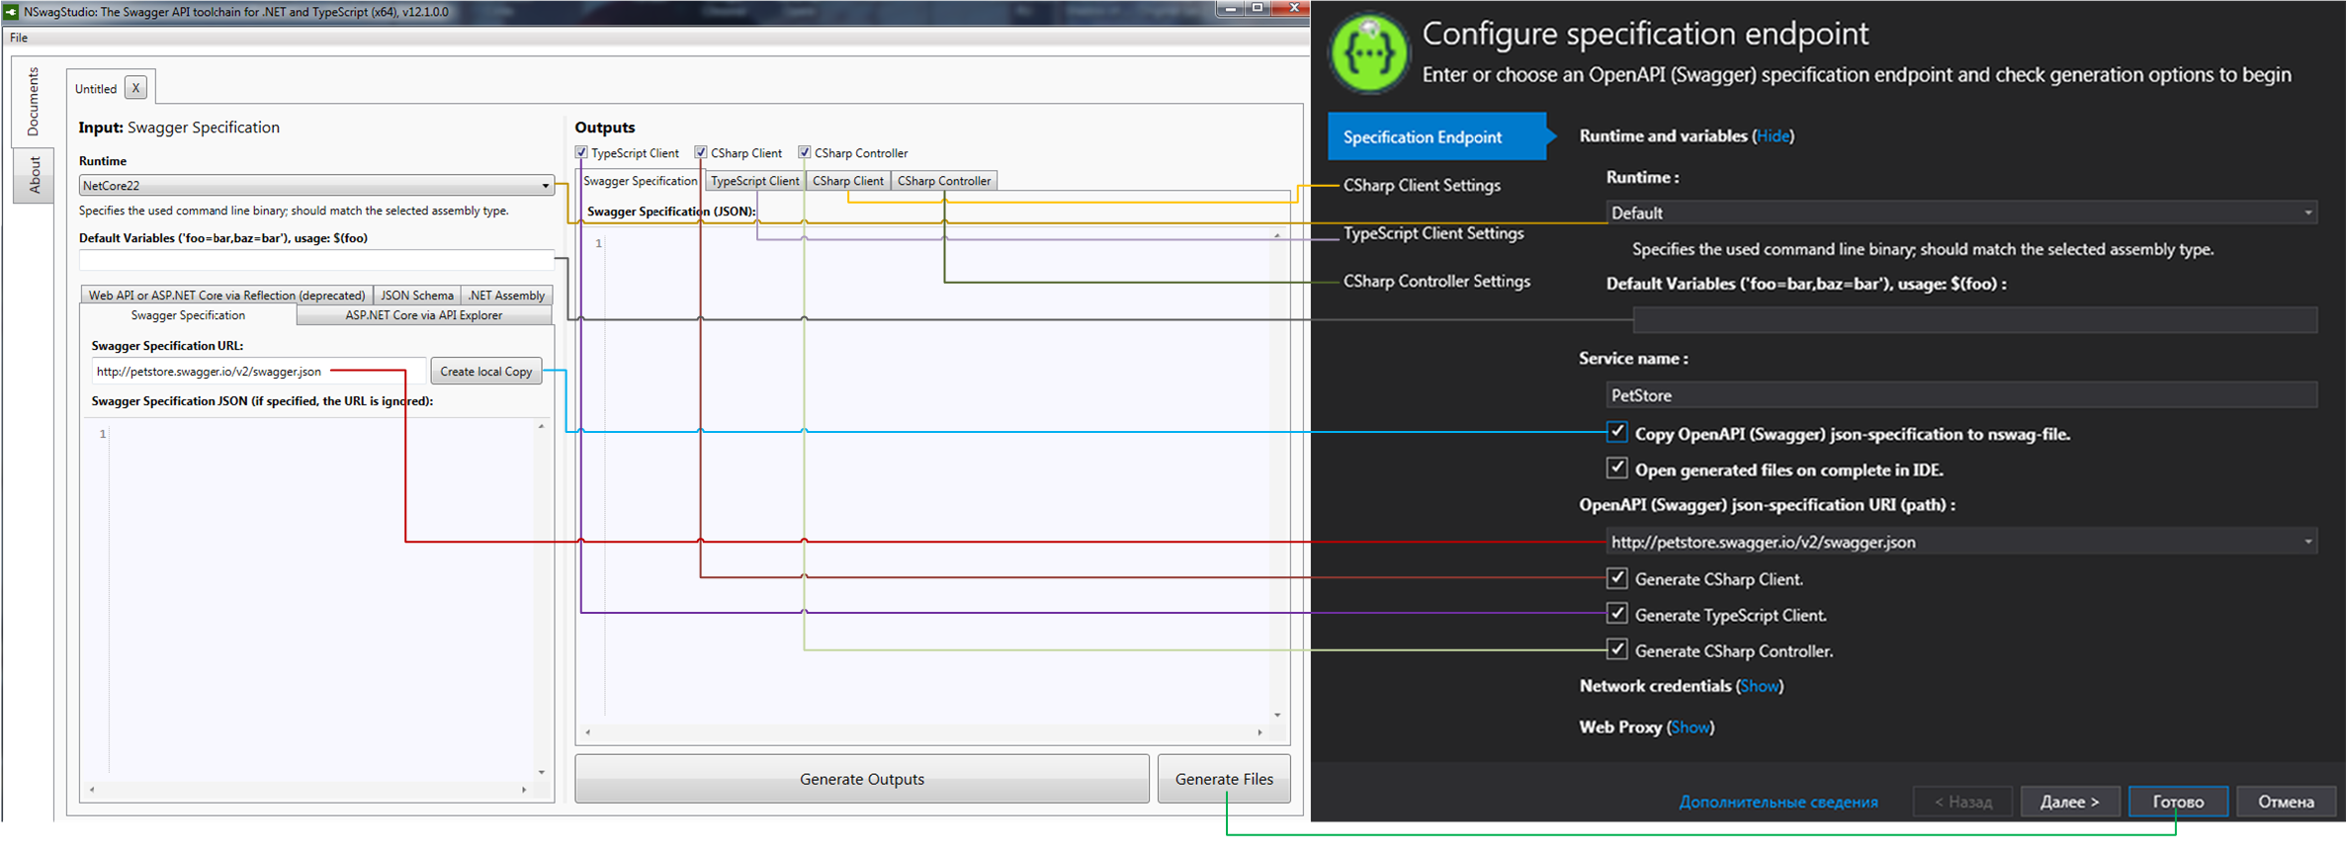The height and width of the screenshot is (854, 2347).
Task: Show Network credentials section
Action: coord(1760,686)
